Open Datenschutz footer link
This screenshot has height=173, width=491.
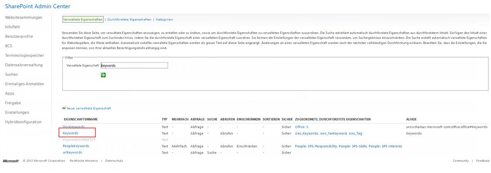click(114, 161)
